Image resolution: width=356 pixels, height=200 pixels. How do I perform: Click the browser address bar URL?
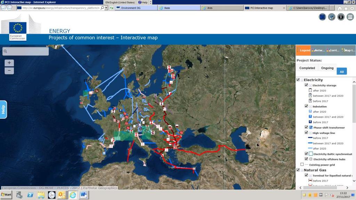pos(61,8)
